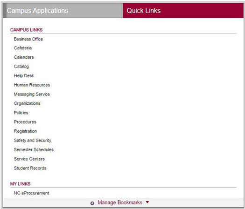Go to the Registration link

click(25, 131)
